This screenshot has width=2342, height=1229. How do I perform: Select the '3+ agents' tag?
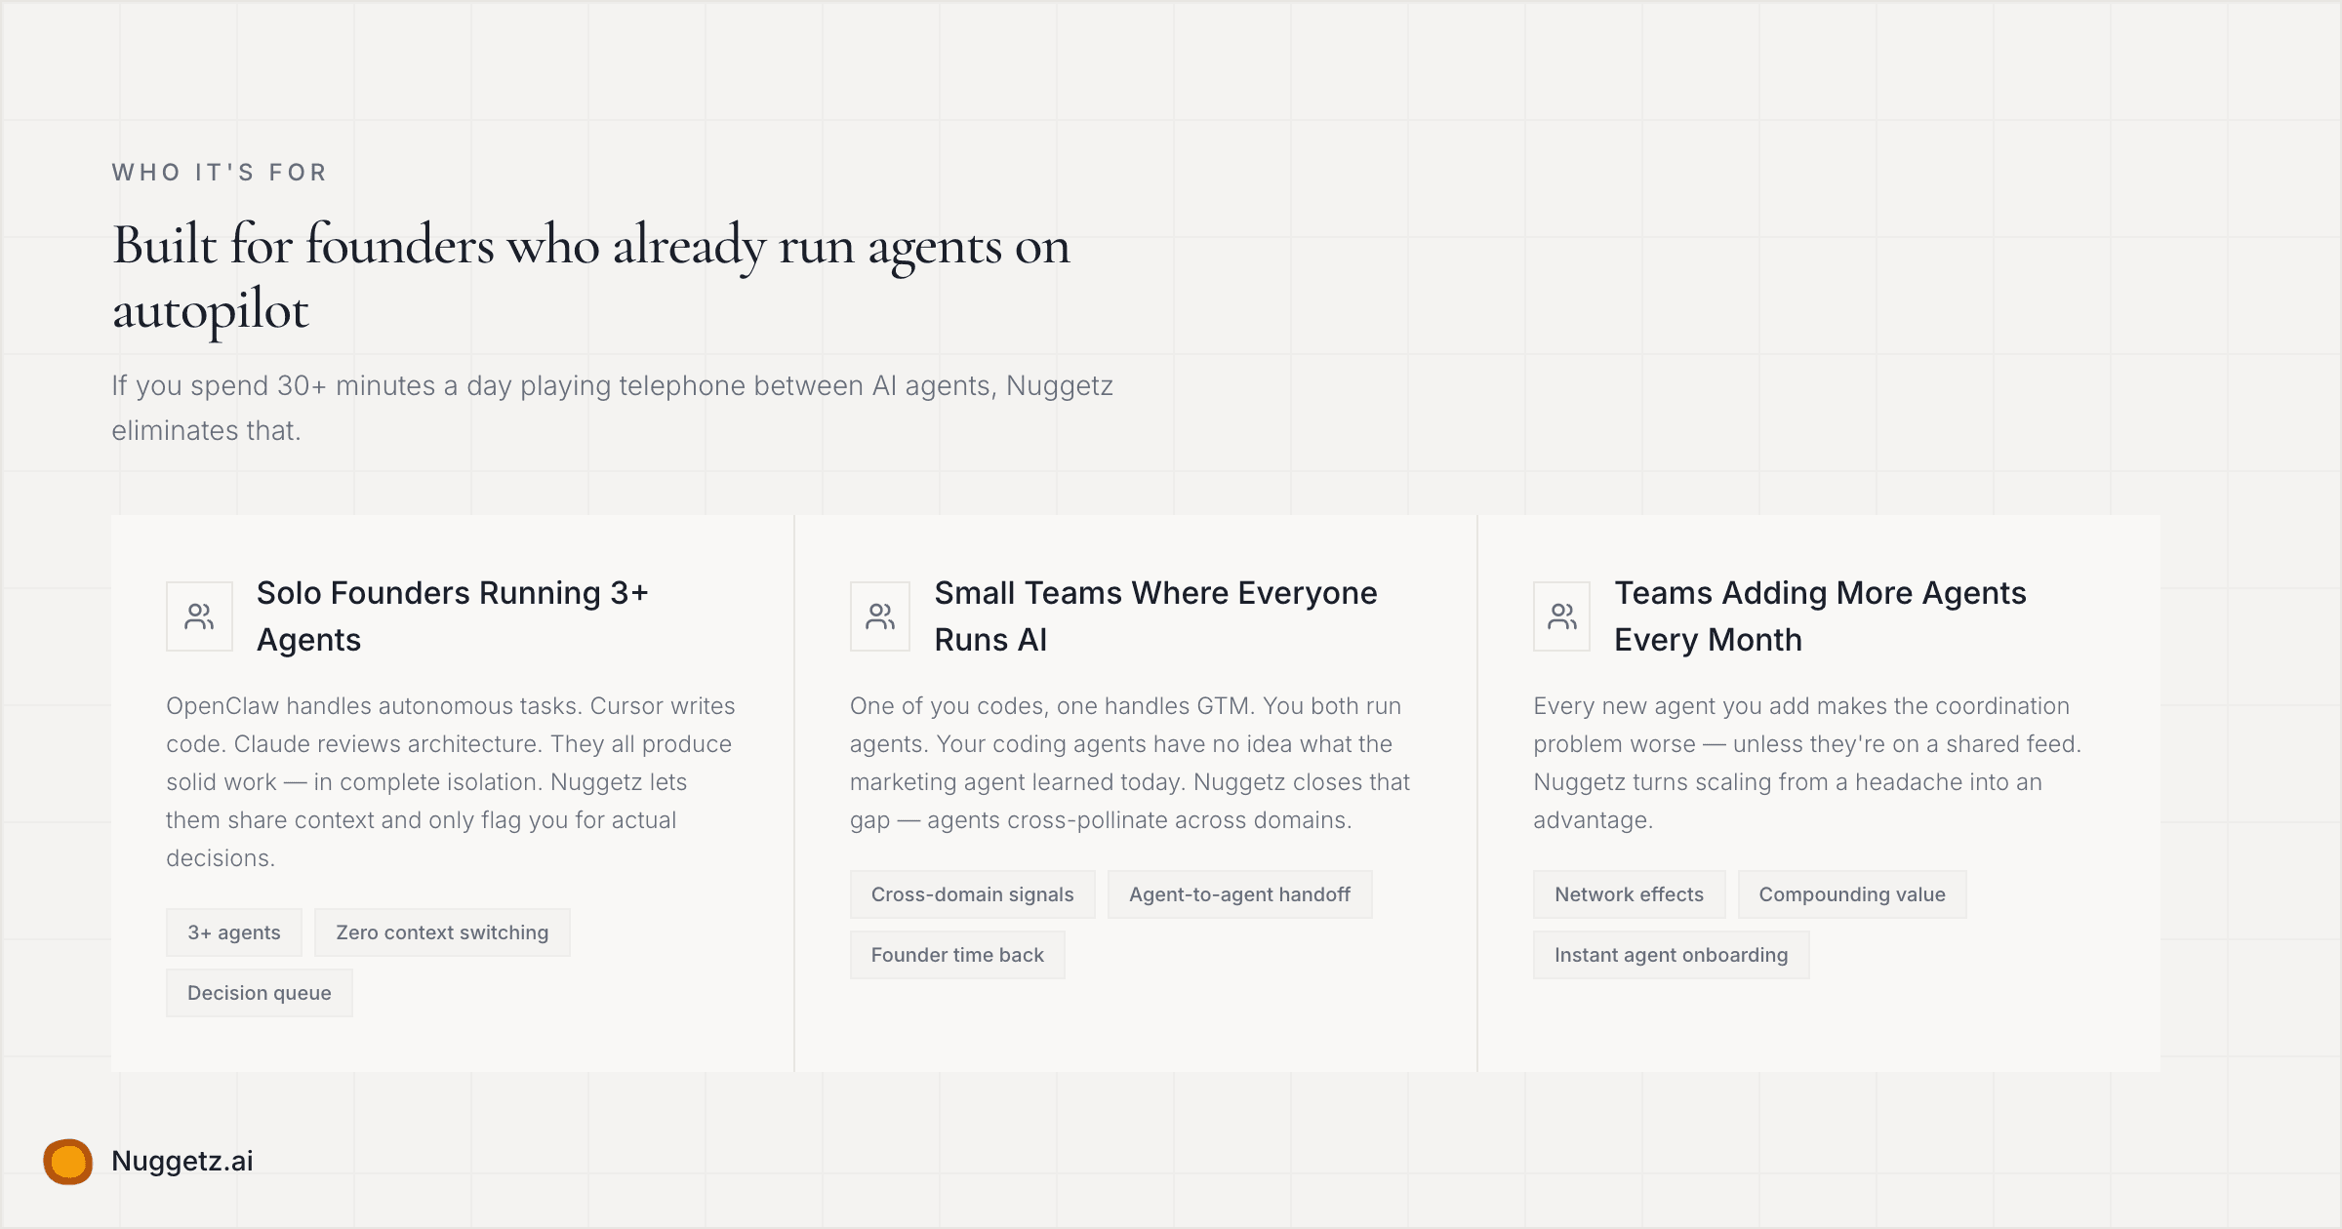pos(233,932)
